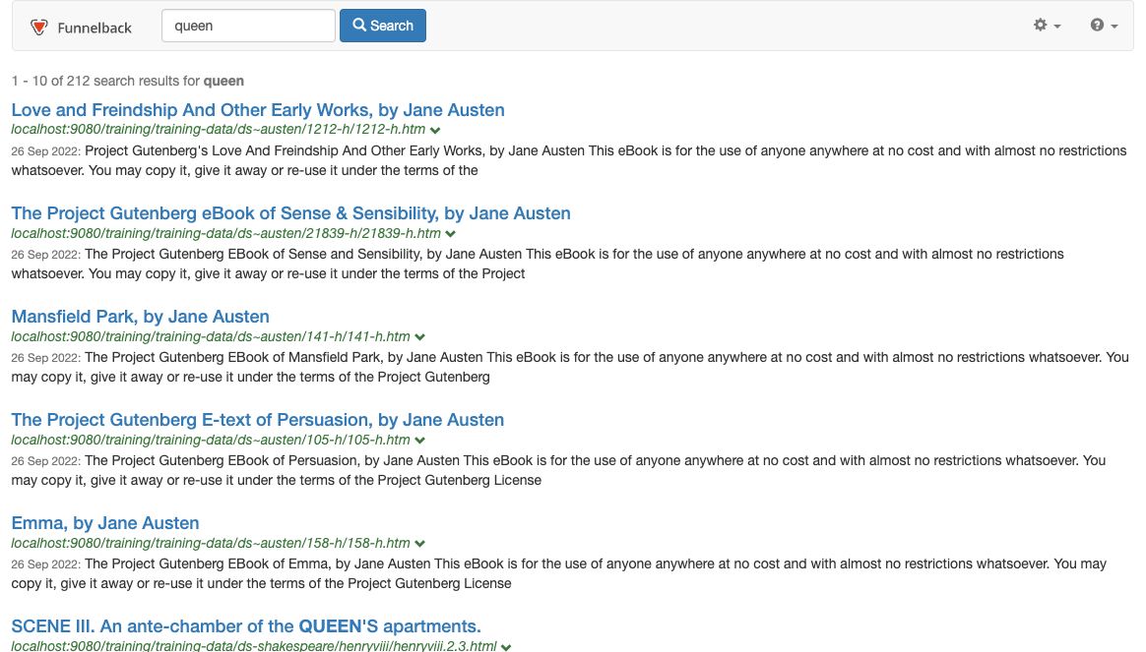Expand dropdown arrow beside the 1212-h.htm URL
1146x652 pixels.
point(435,130)
